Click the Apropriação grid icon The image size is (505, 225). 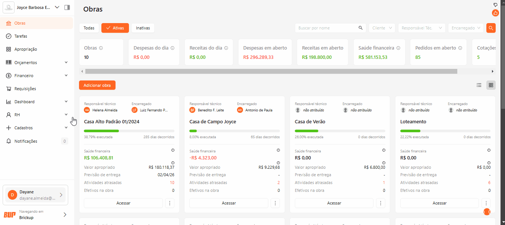(9, 49)
